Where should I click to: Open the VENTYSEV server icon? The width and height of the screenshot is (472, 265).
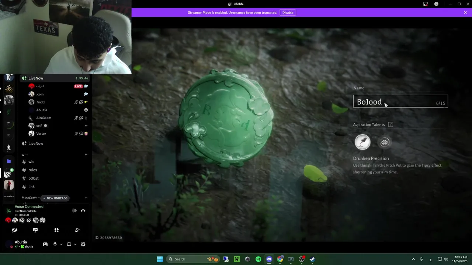(x=9, y=197)
